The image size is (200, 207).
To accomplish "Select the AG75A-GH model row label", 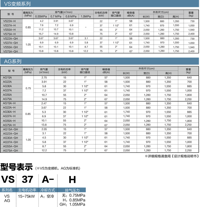I will pyautogui.click(x=11, y=150).
